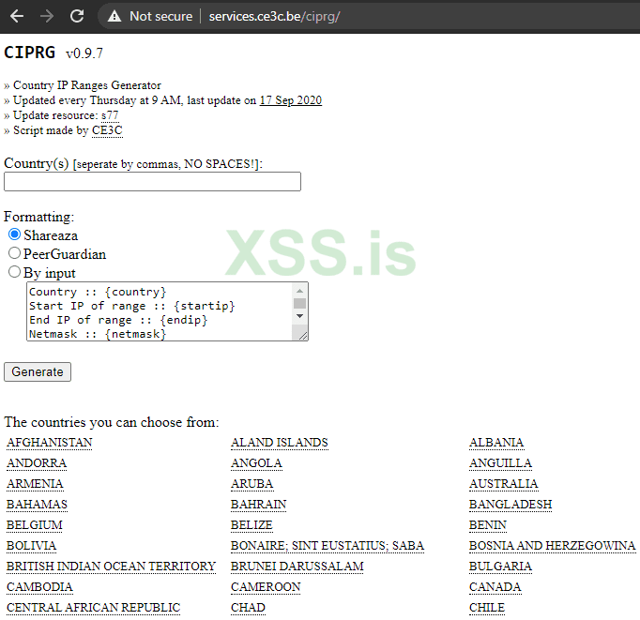
Task: Choose CAMEROON country
Action: [266, 587]
